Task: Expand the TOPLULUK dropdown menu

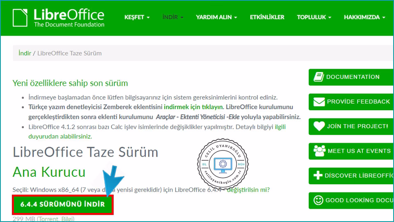Action: [314, 17]
